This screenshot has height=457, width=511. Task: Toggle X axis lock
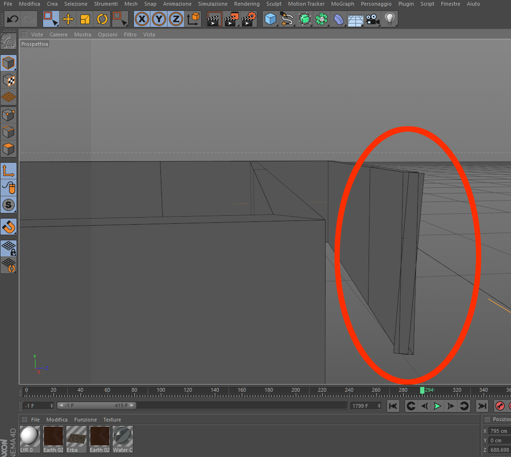(x=142, y=19)
